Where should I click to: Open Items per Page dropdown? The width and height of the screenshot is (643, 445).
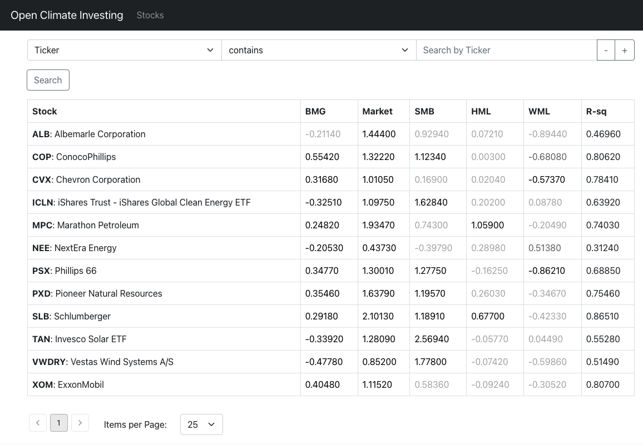pyautogui.click(x=201, y=424)
